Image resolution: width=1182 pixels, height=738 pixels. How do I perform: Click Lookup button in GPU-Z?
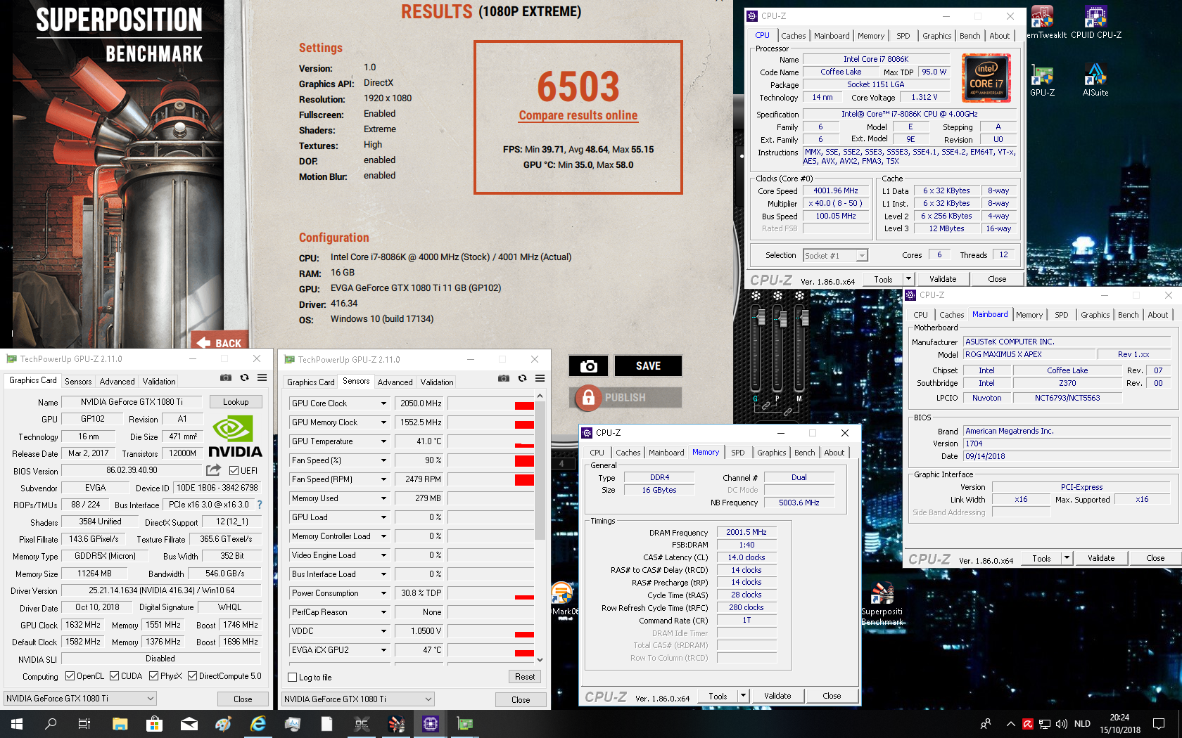click(236, 402)
